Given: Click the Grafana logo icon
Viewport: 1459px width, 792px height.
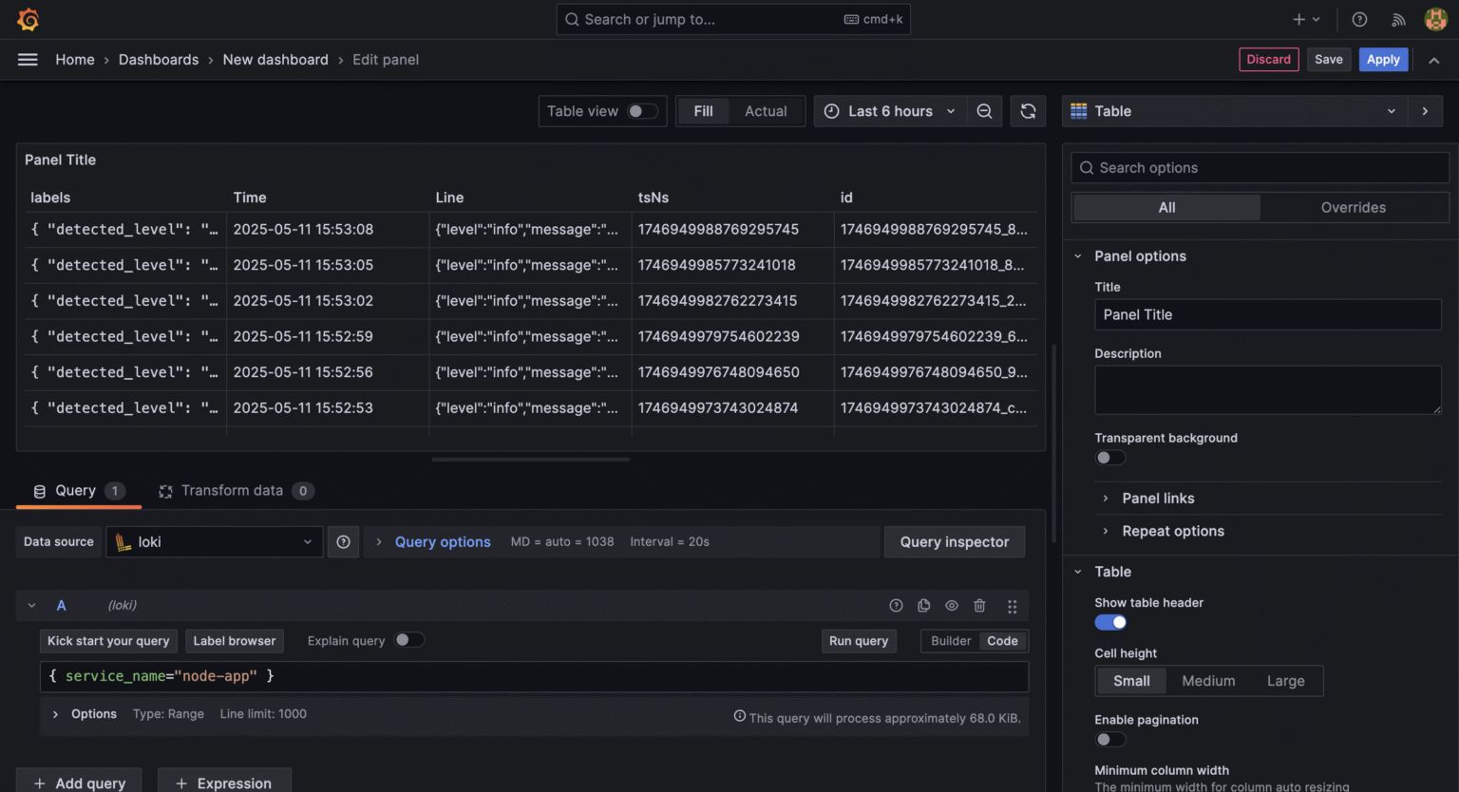Looking at the screenshot, I should point(28,19).
